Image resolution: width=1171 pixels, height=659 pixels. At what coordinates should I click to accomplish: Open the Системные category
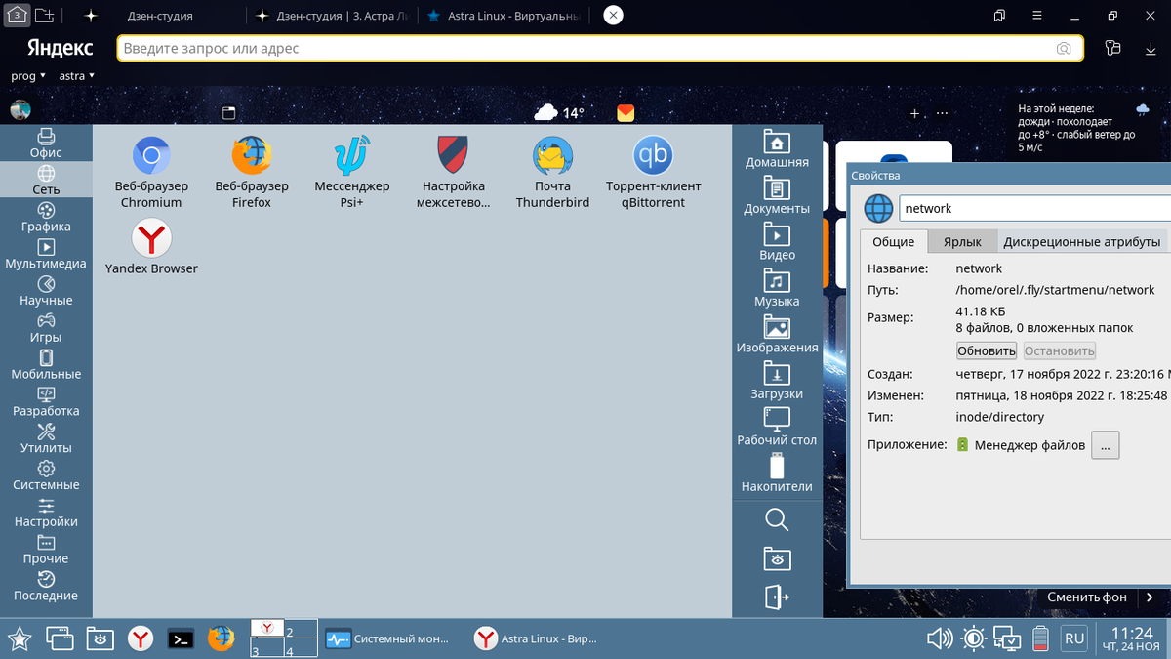46,474
